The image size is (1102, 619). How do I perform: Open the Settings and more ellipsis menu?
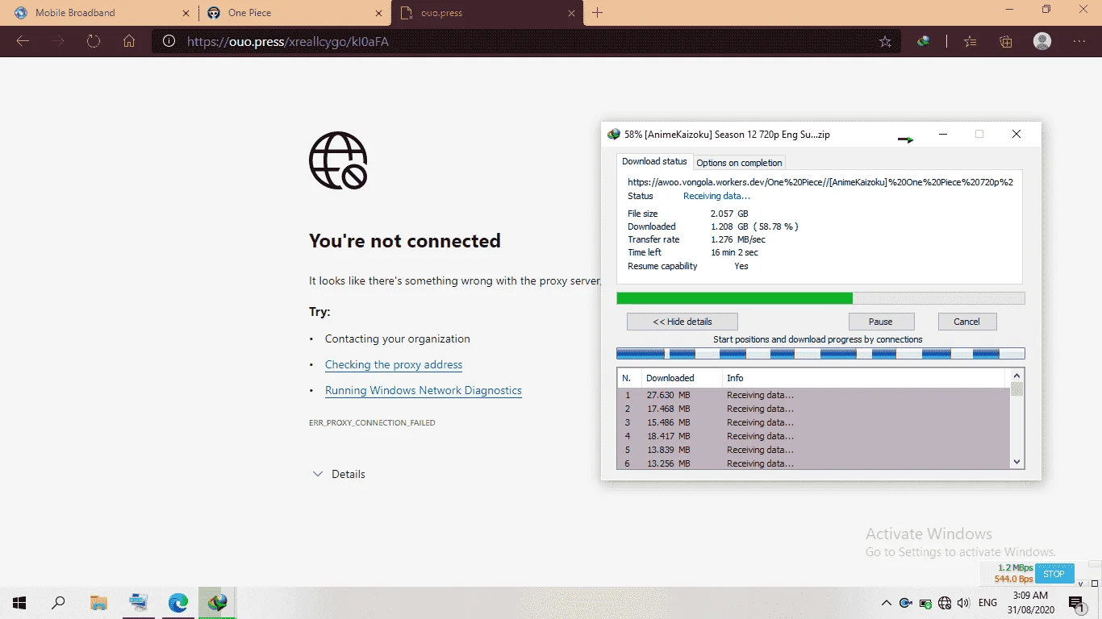click(x=1079, y=41)
